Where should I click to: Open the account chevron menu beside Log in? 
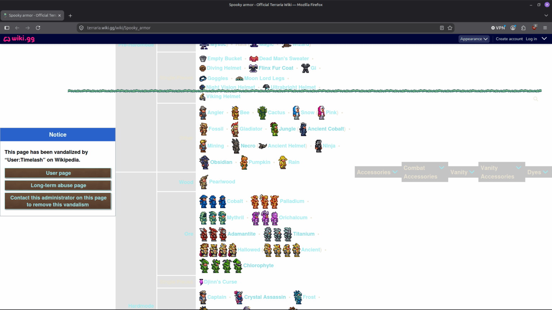click(544, 39)
